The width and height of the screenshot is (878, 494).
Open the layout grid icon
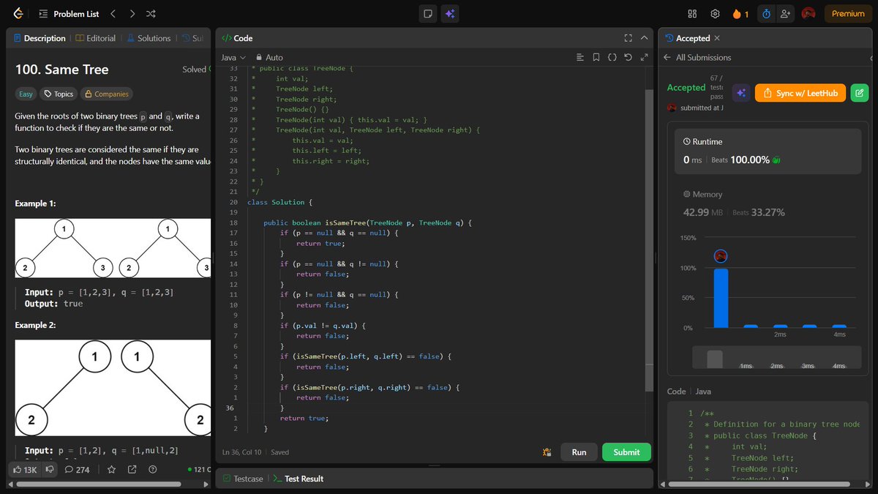tap(692, 13)
